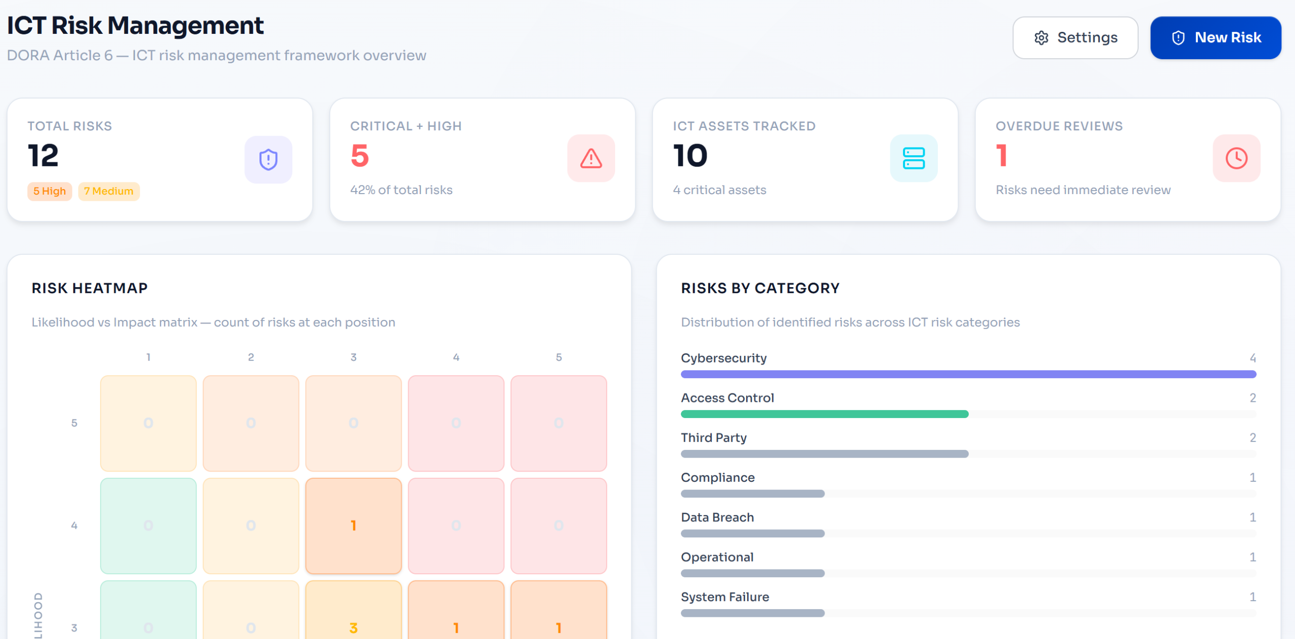1295x639 pixels.
Task: Click the clock icon in Overdue Reviews card
Action: tap(1236, 158)
